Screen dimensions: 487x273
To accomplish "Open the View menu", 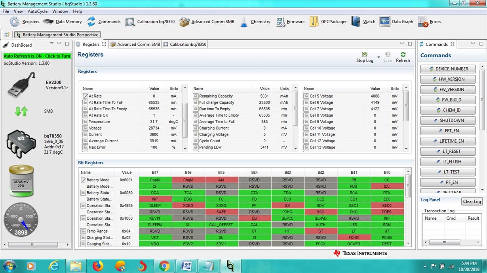I will 18,11.
